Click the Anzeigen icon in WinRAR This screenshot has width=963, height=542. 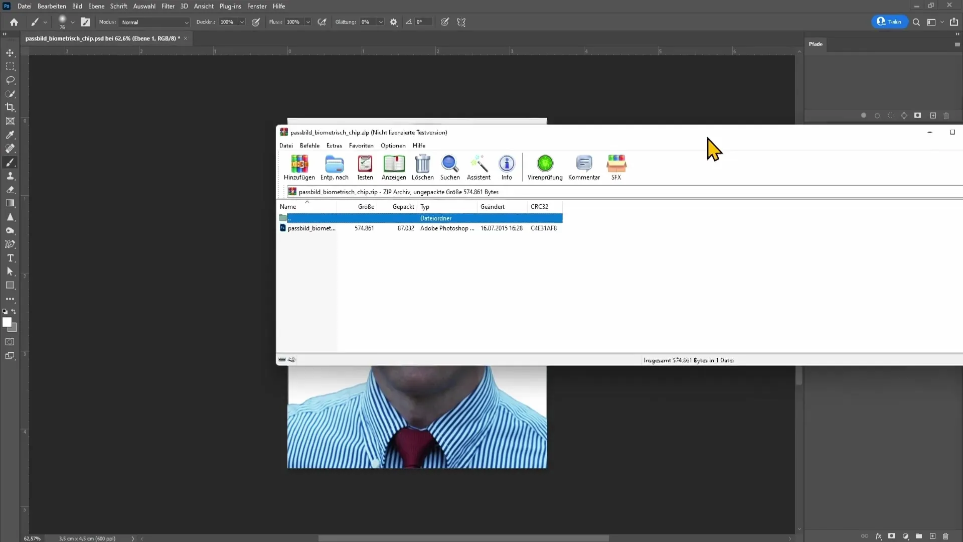tap(394, 168)
